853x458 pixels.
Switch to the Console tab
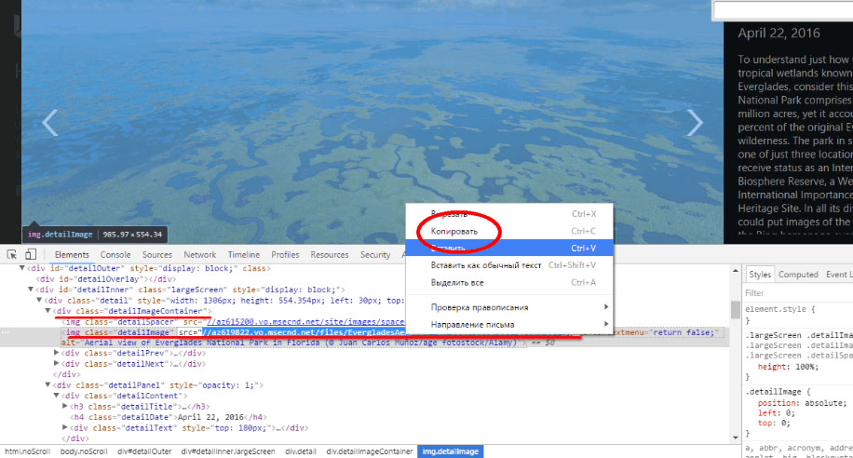coord(115,254)
